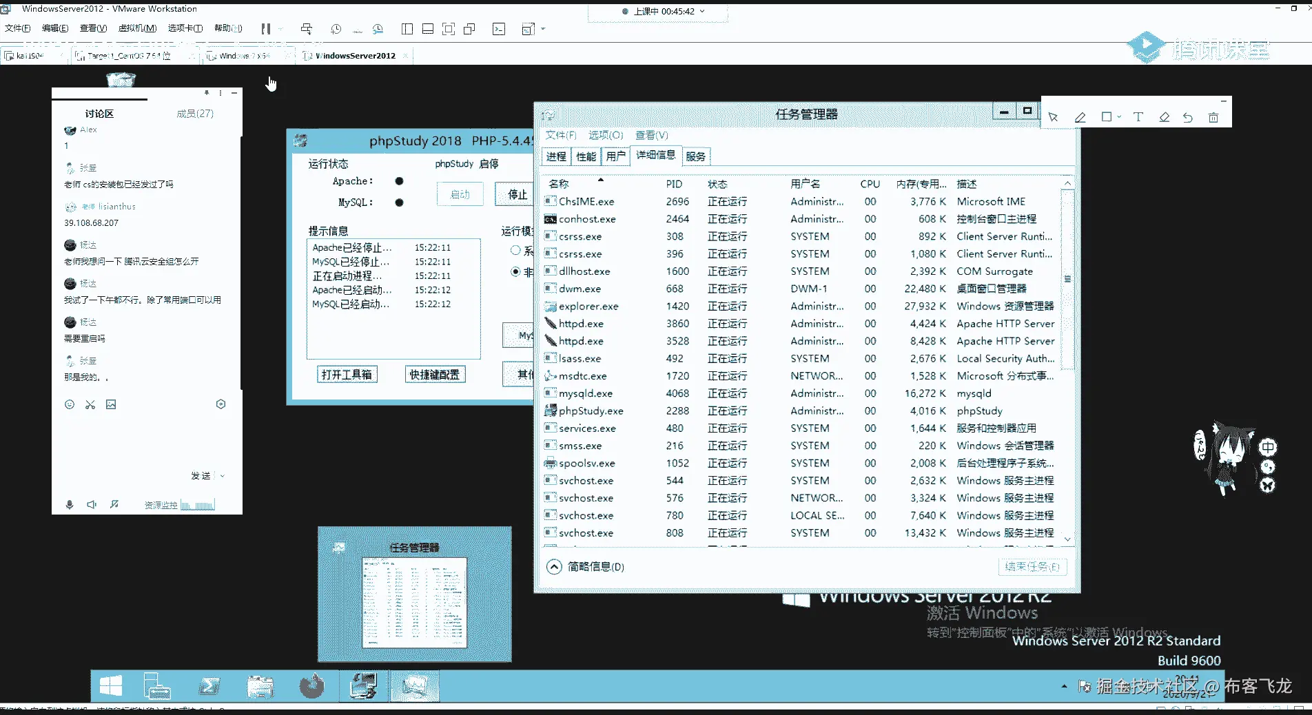
Task: Toggle the speaker icon in classroom panel
Action: pos(92,504)
